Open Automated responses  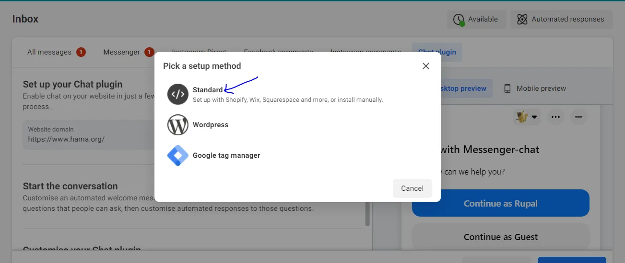(x=561, y=20)
